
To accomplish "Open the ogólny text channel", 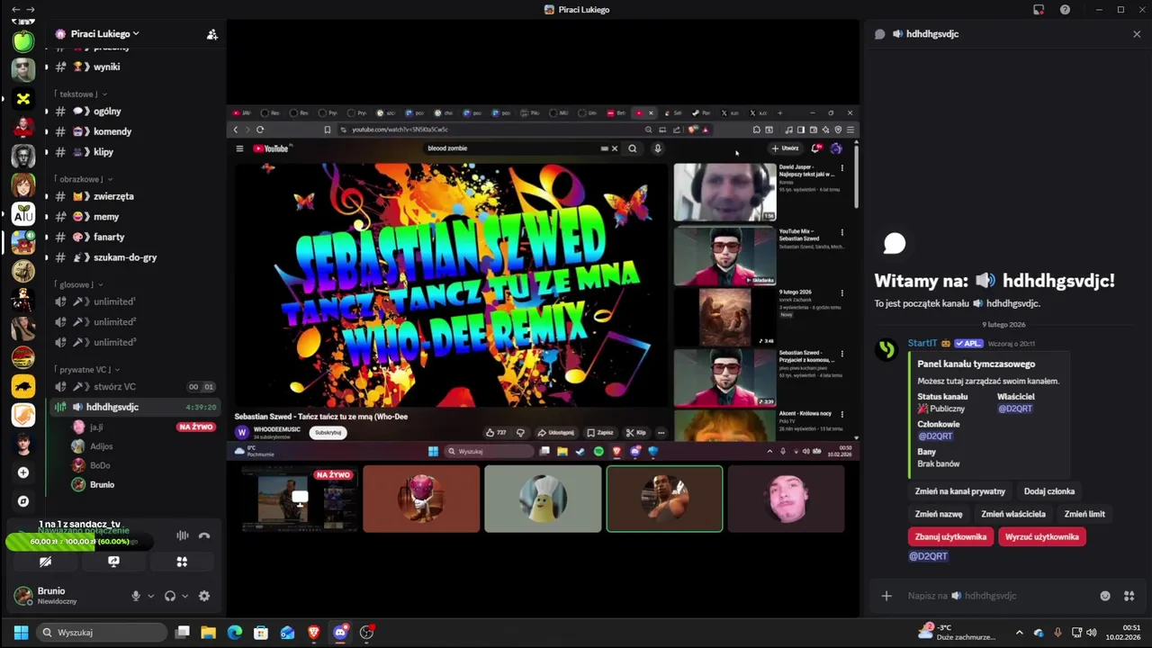I will click(133, 112).
